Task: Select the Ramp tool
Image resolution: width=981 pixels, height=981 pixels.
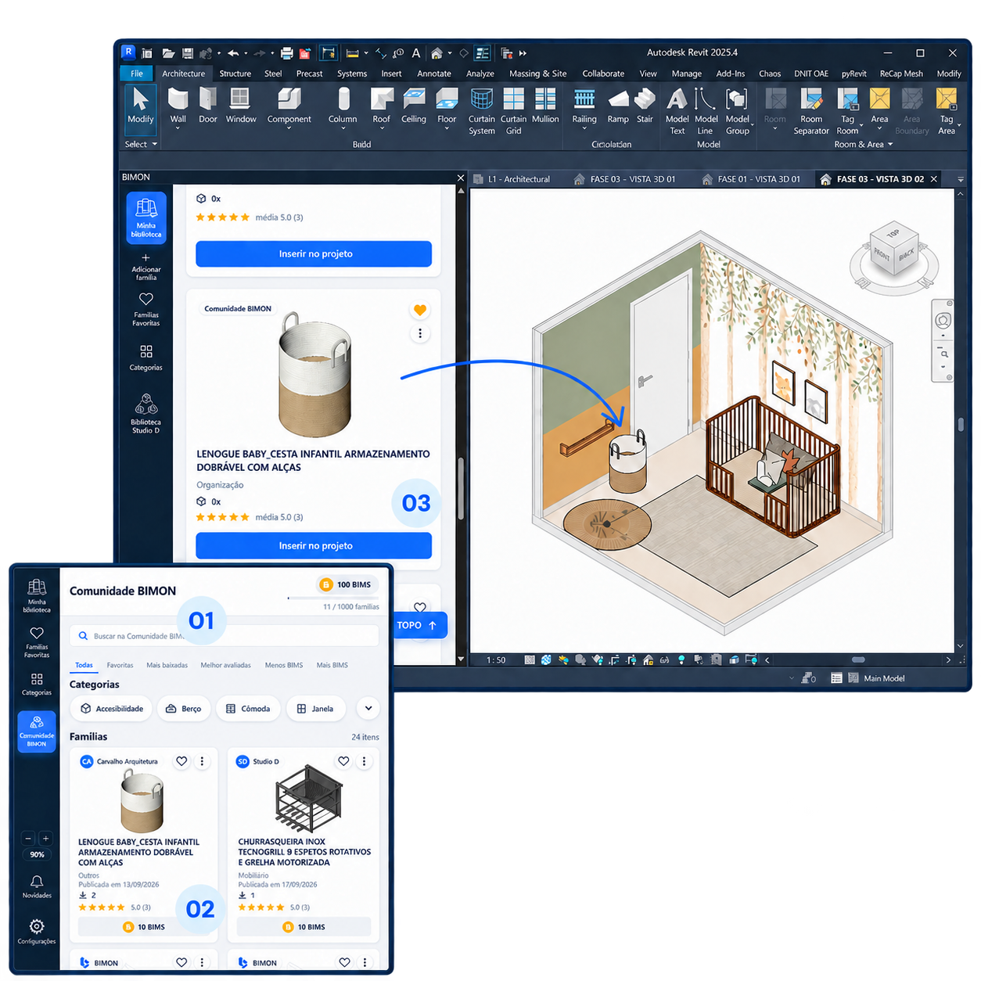Action: [x=618, y=106]
